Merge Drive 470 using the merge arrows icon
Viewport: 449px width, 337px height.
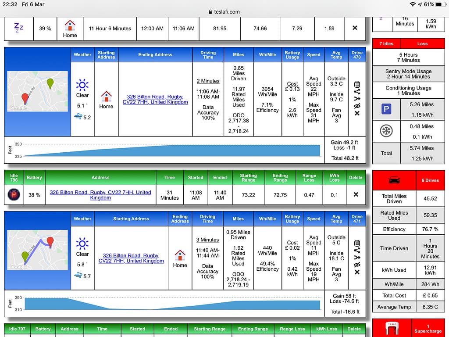(x=357, y=99)
